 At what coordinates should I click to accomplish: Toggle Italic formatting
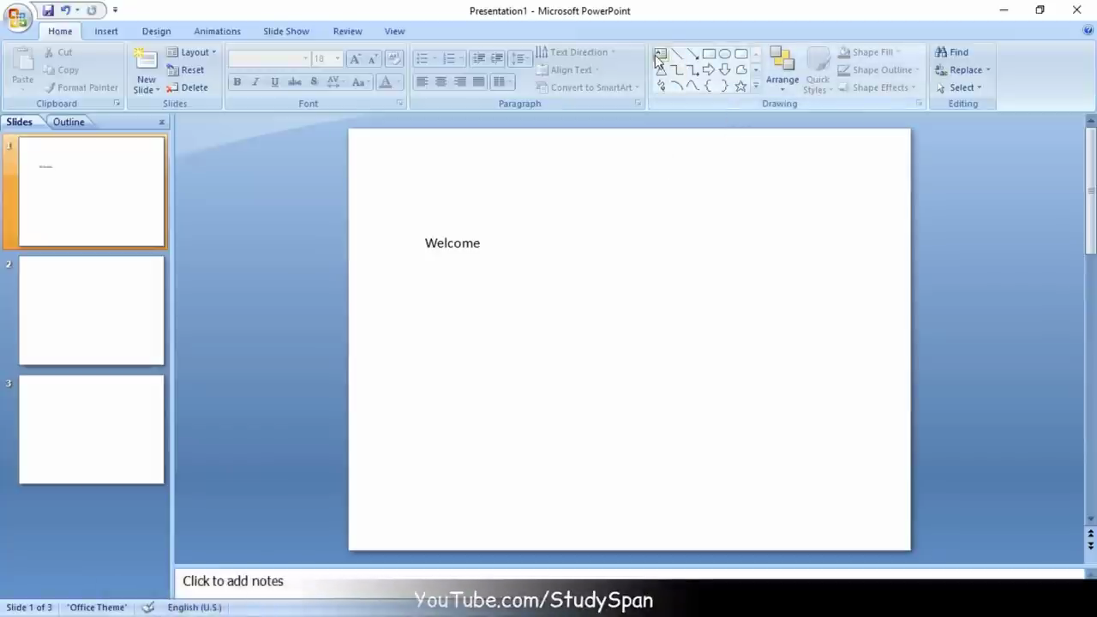coord(255,82)
